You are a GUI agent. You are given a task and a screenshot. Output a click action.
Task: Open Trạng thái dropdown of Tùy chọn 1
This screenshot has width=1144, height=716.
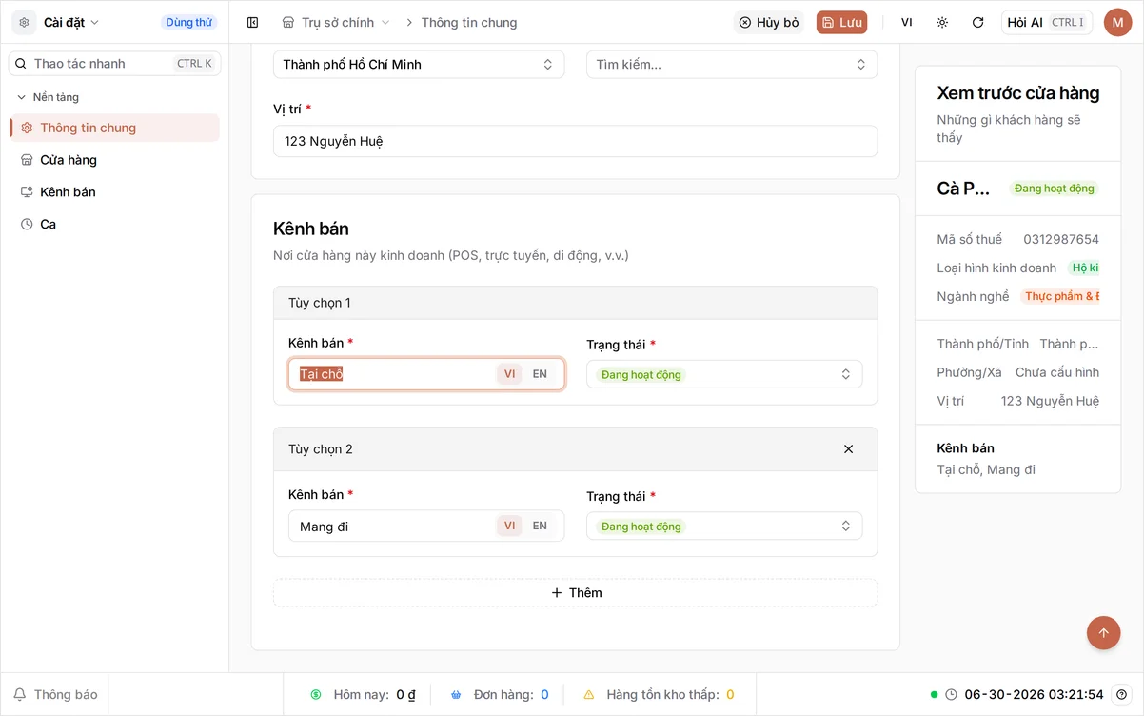724,374
